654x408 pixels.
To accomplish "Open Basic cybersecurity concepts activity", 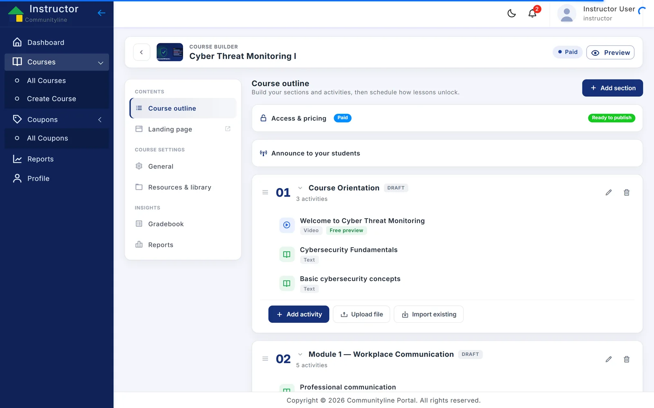I will pyautogui.click(x=350, y=279).
